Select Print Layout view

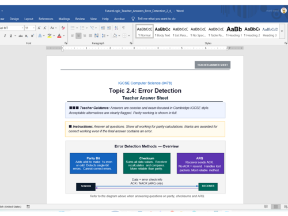pyautogui.click(x=276, y=207)
